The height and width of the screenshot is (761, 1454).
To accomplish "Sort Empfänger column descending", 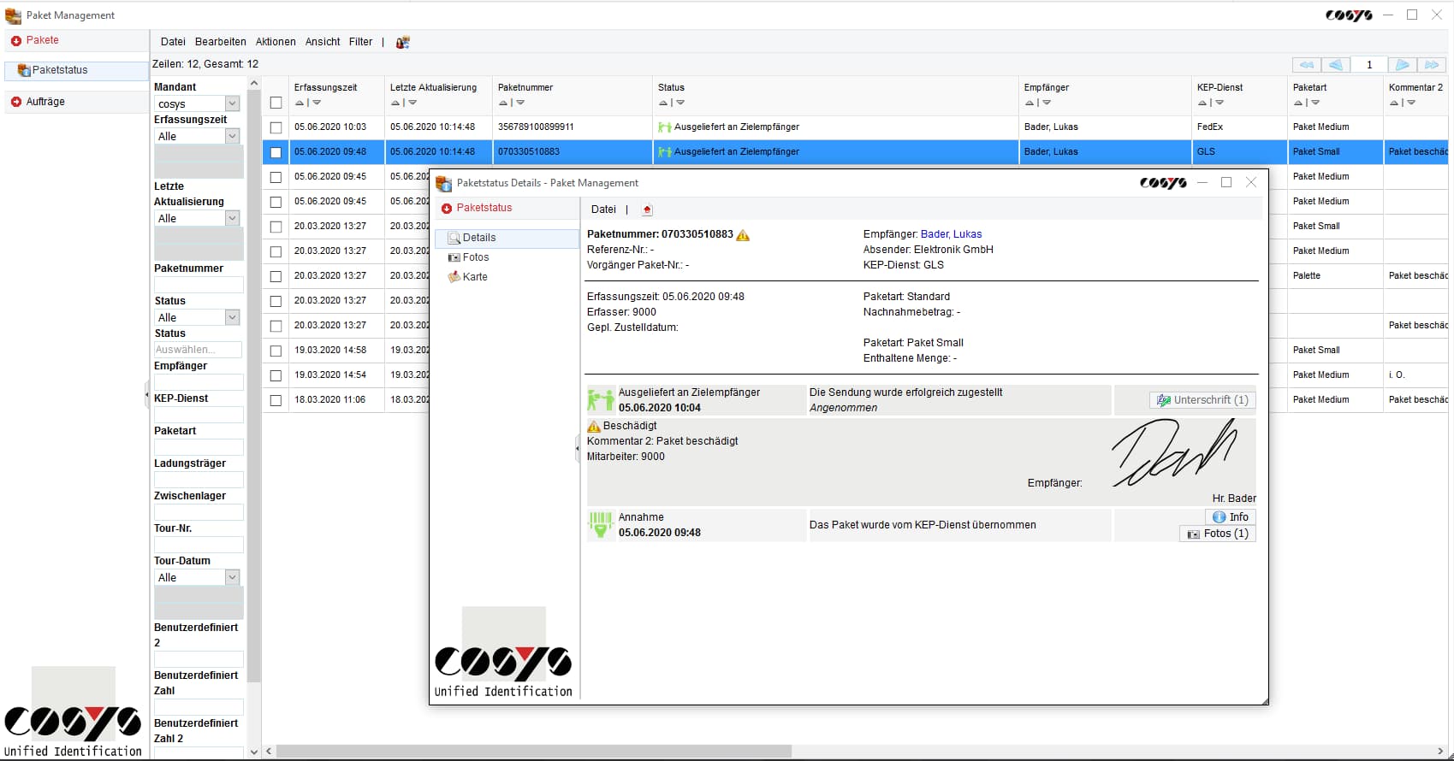I will coord(1047,103).
